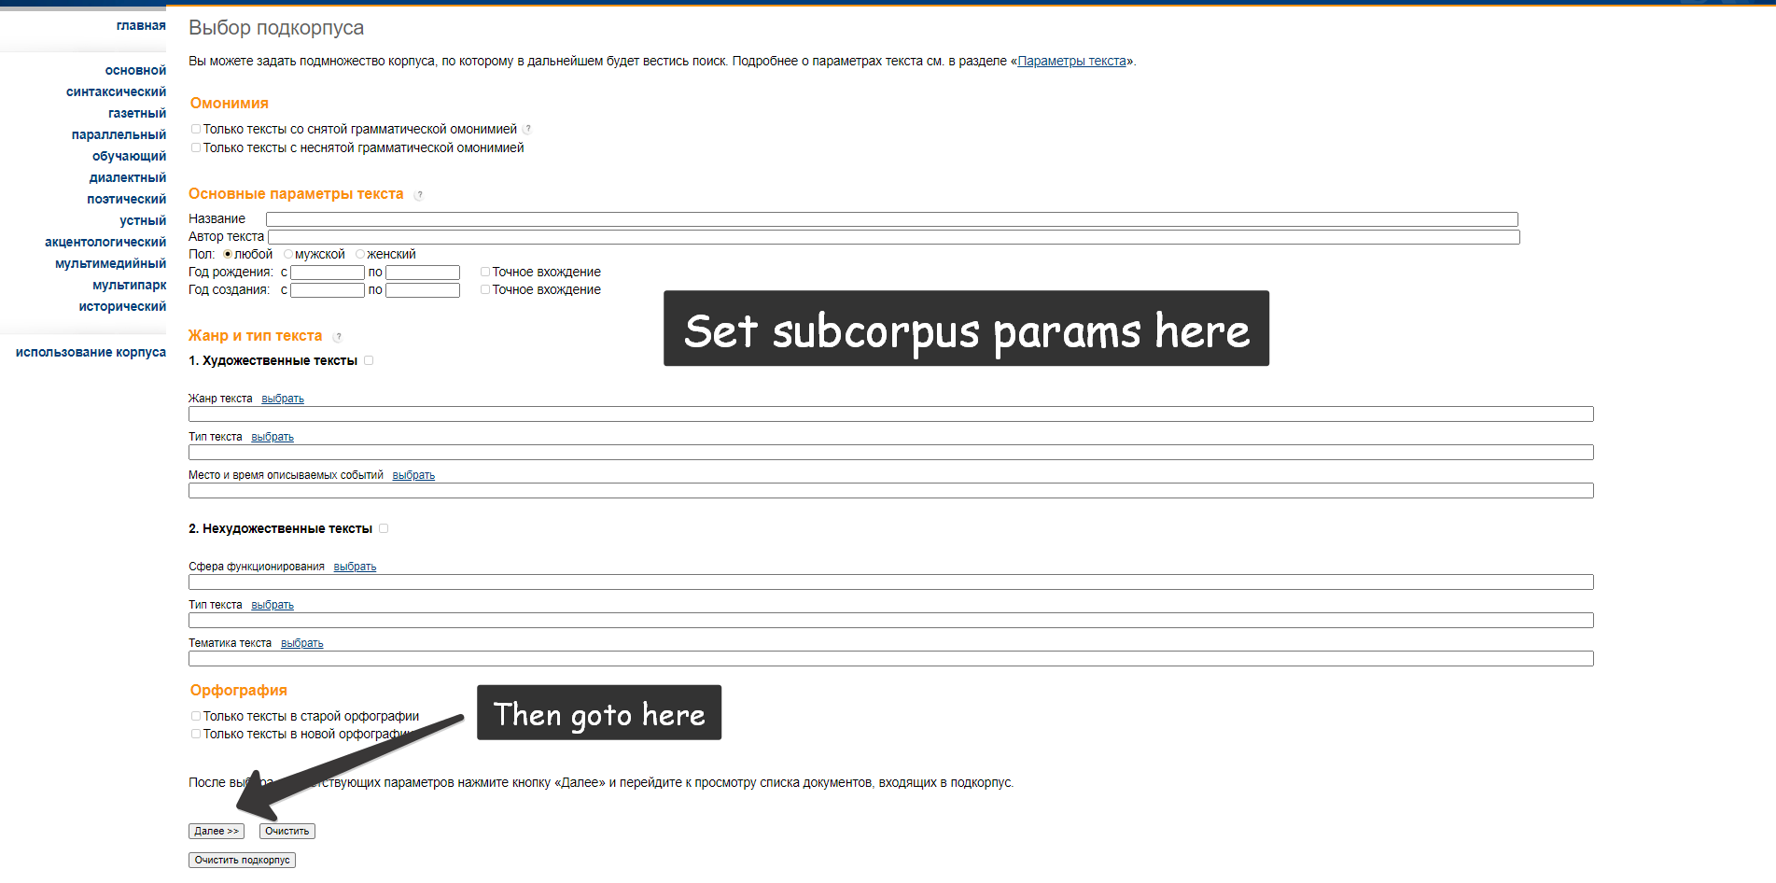This screenshot has width=1776, height=883.
Task: Click the fiction Тип текста text field
Action: point(891,453)
